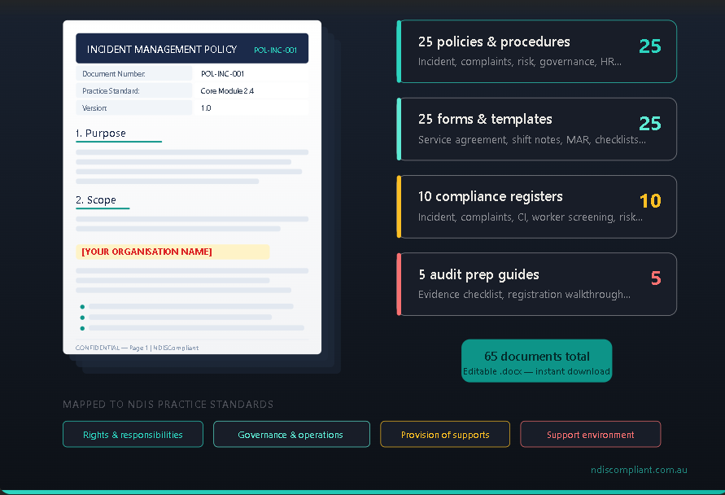Click the Practice Standard label
This screenshot has height=495, width=725.
[111, 90]
